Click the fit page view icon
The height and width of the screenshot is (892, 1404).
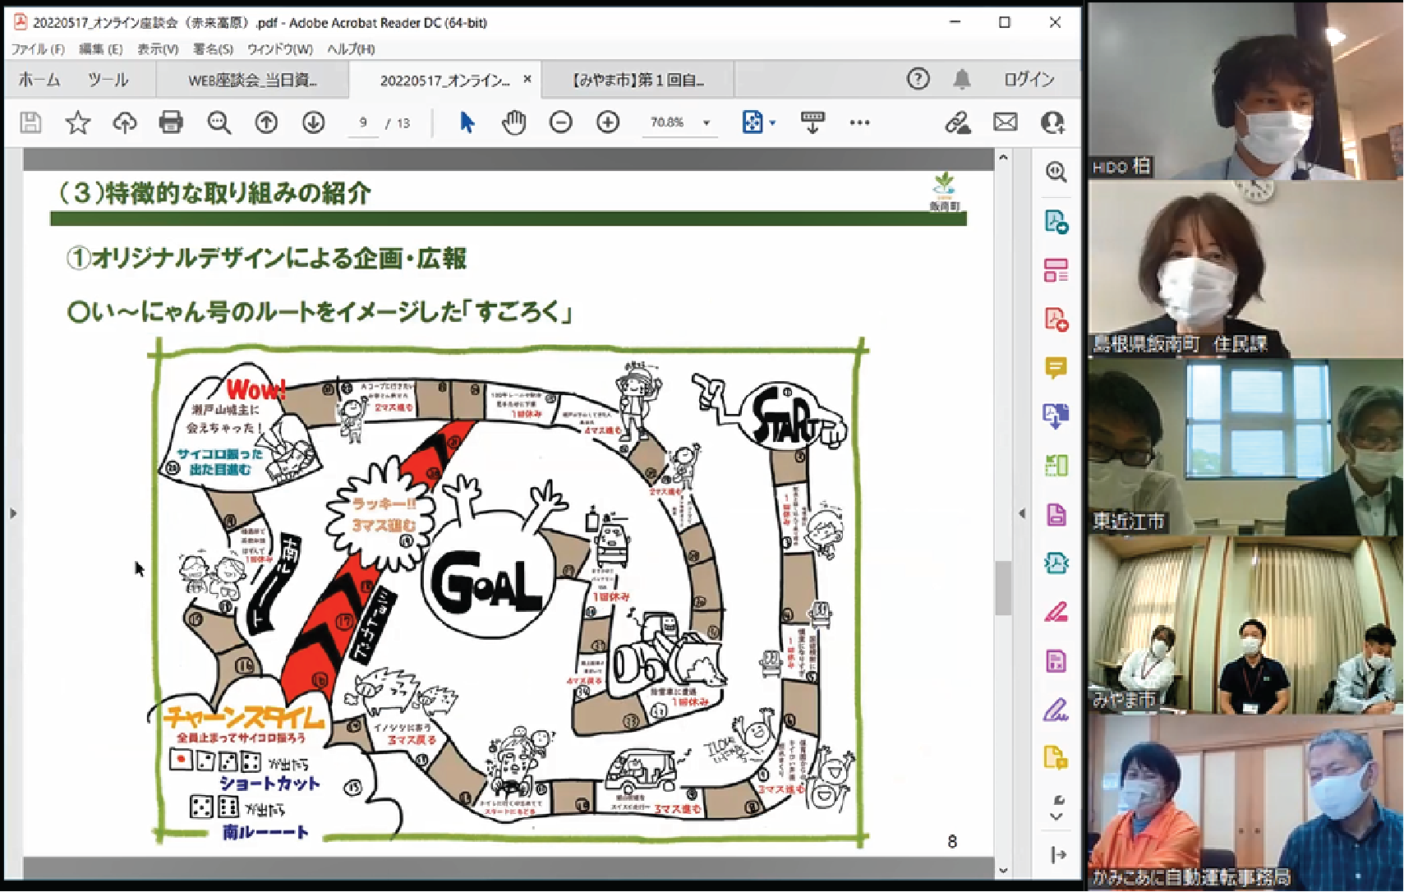coord(753,123)
